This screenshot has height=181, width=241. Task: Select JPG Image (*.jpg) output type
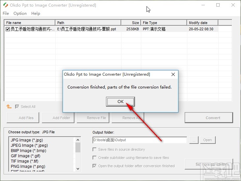point(27,140)
